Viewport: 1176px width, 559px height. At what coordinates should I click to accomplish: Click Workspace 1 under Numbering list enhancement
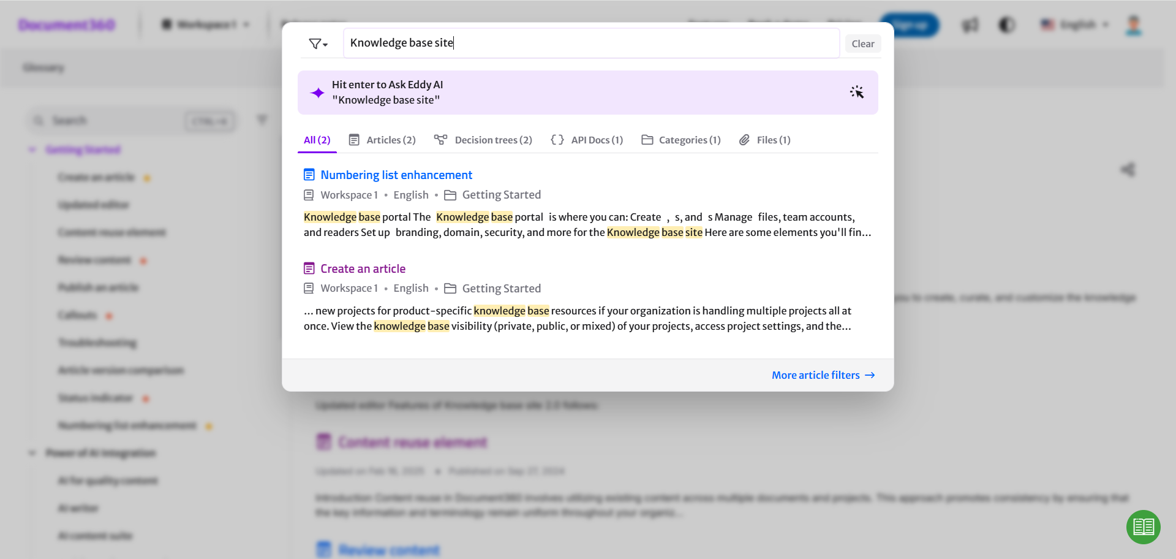click(x=349, y=195)
